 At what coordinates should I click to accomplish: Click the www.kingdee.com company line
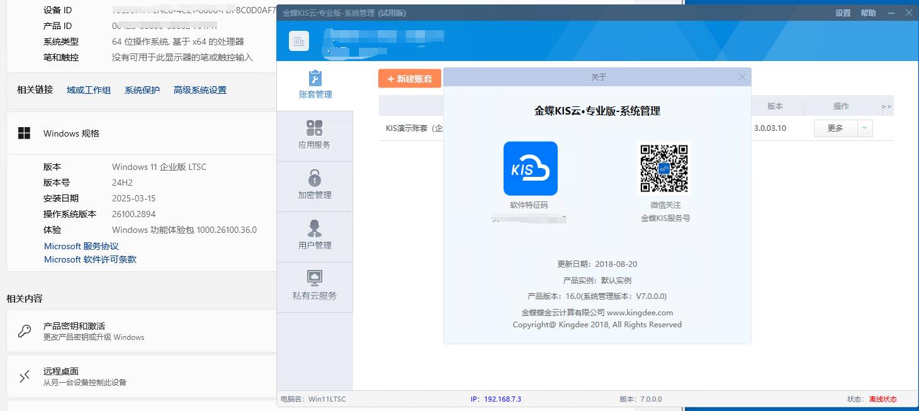coord(597,312)
